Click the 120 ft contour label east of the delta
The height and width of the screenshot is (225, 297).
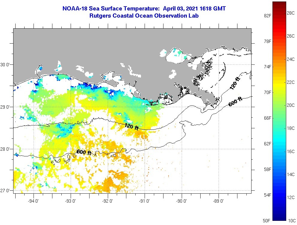(235, 83)
